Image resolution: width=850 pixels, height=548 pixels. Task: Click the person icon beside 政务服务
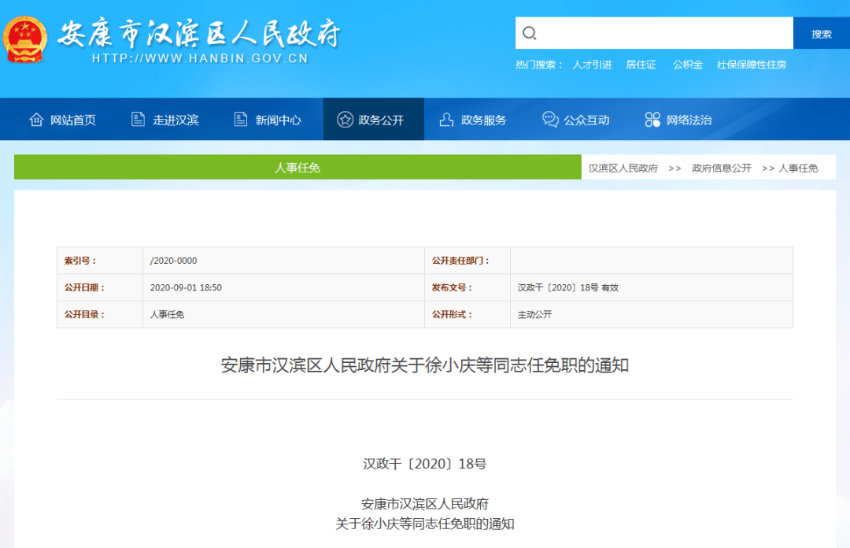pyautogui.click(x=446, y=120)
